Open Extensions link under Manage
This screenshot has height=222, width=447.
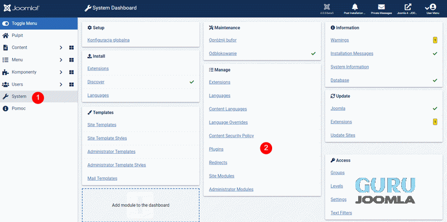(220, 82)
